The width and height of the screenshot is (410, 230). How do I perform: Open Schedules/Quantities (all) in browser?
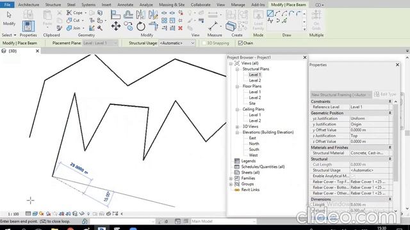pos(263,167)
